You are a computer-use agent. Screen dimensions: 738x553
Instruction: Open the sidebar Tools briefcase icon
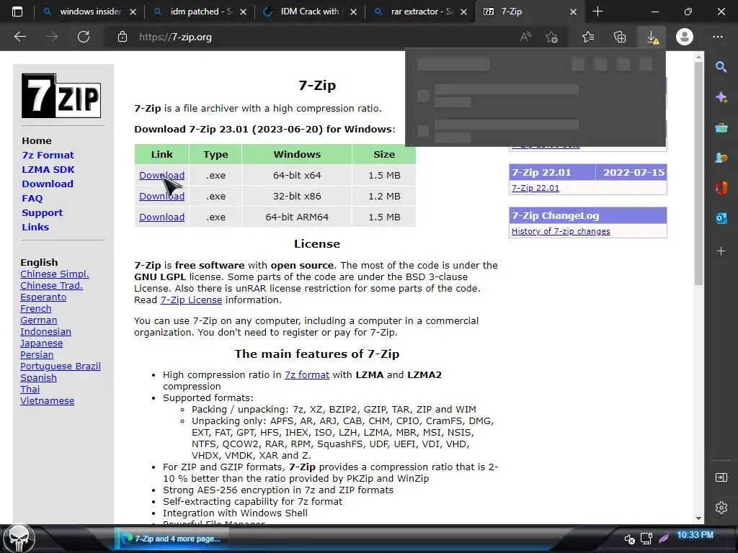(721, 128)
